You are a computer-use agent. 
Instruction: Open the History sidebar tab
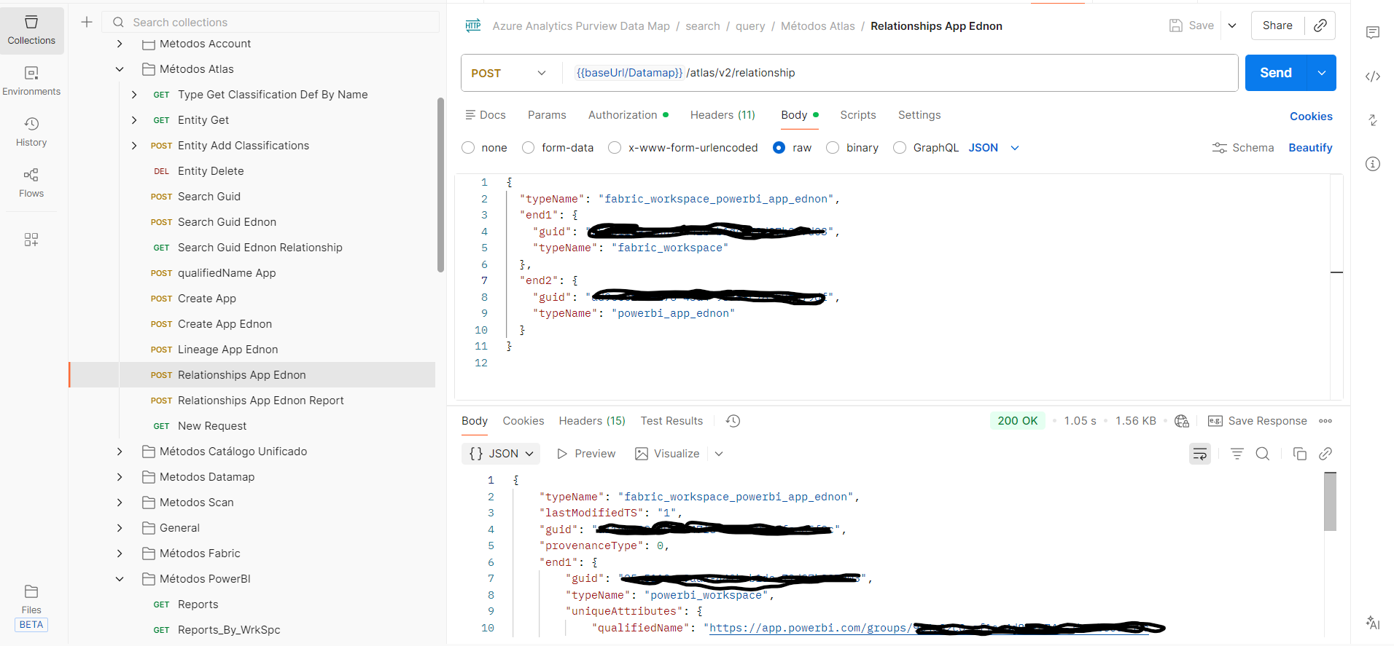click(31, 133)
